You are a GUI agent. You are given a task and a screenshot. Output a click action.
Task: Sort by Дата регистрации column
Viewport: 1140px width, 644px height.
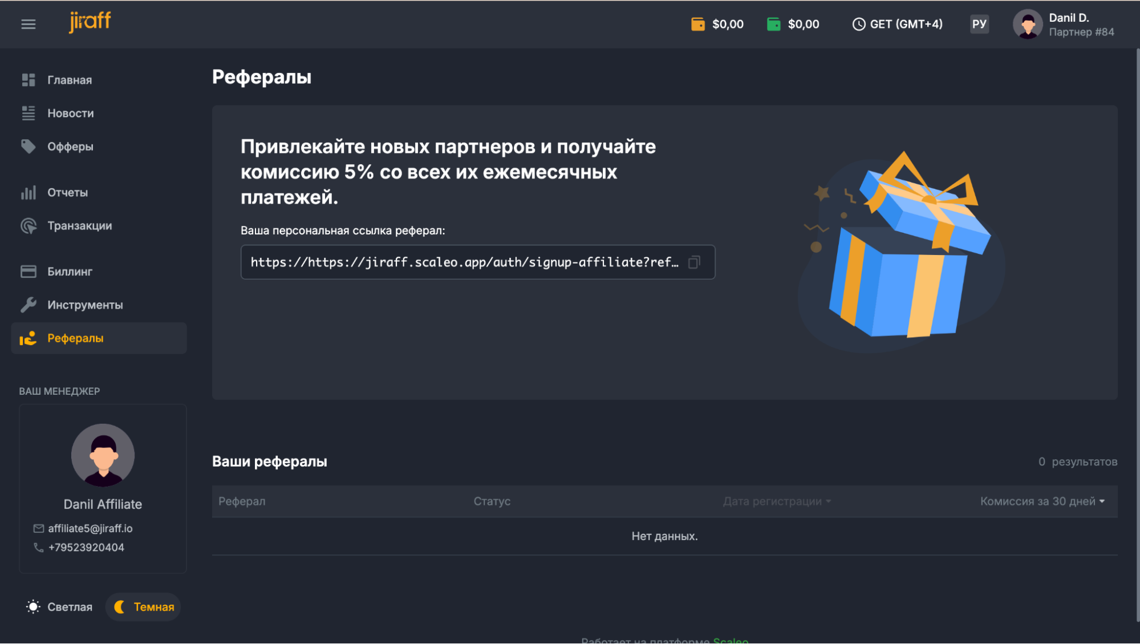point(777,501)
